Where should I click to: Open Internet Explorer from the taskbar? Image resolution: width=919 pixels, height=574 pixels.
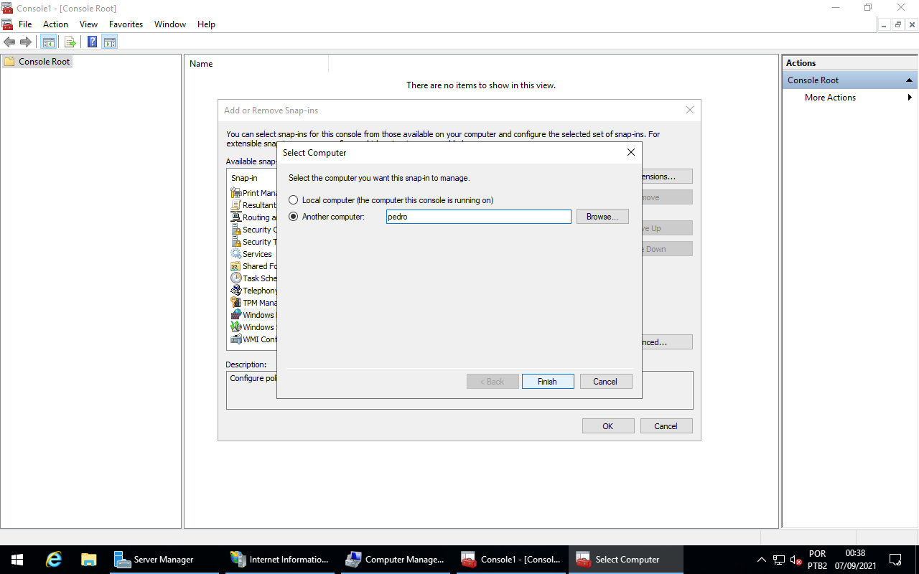[x=53, y=560]
